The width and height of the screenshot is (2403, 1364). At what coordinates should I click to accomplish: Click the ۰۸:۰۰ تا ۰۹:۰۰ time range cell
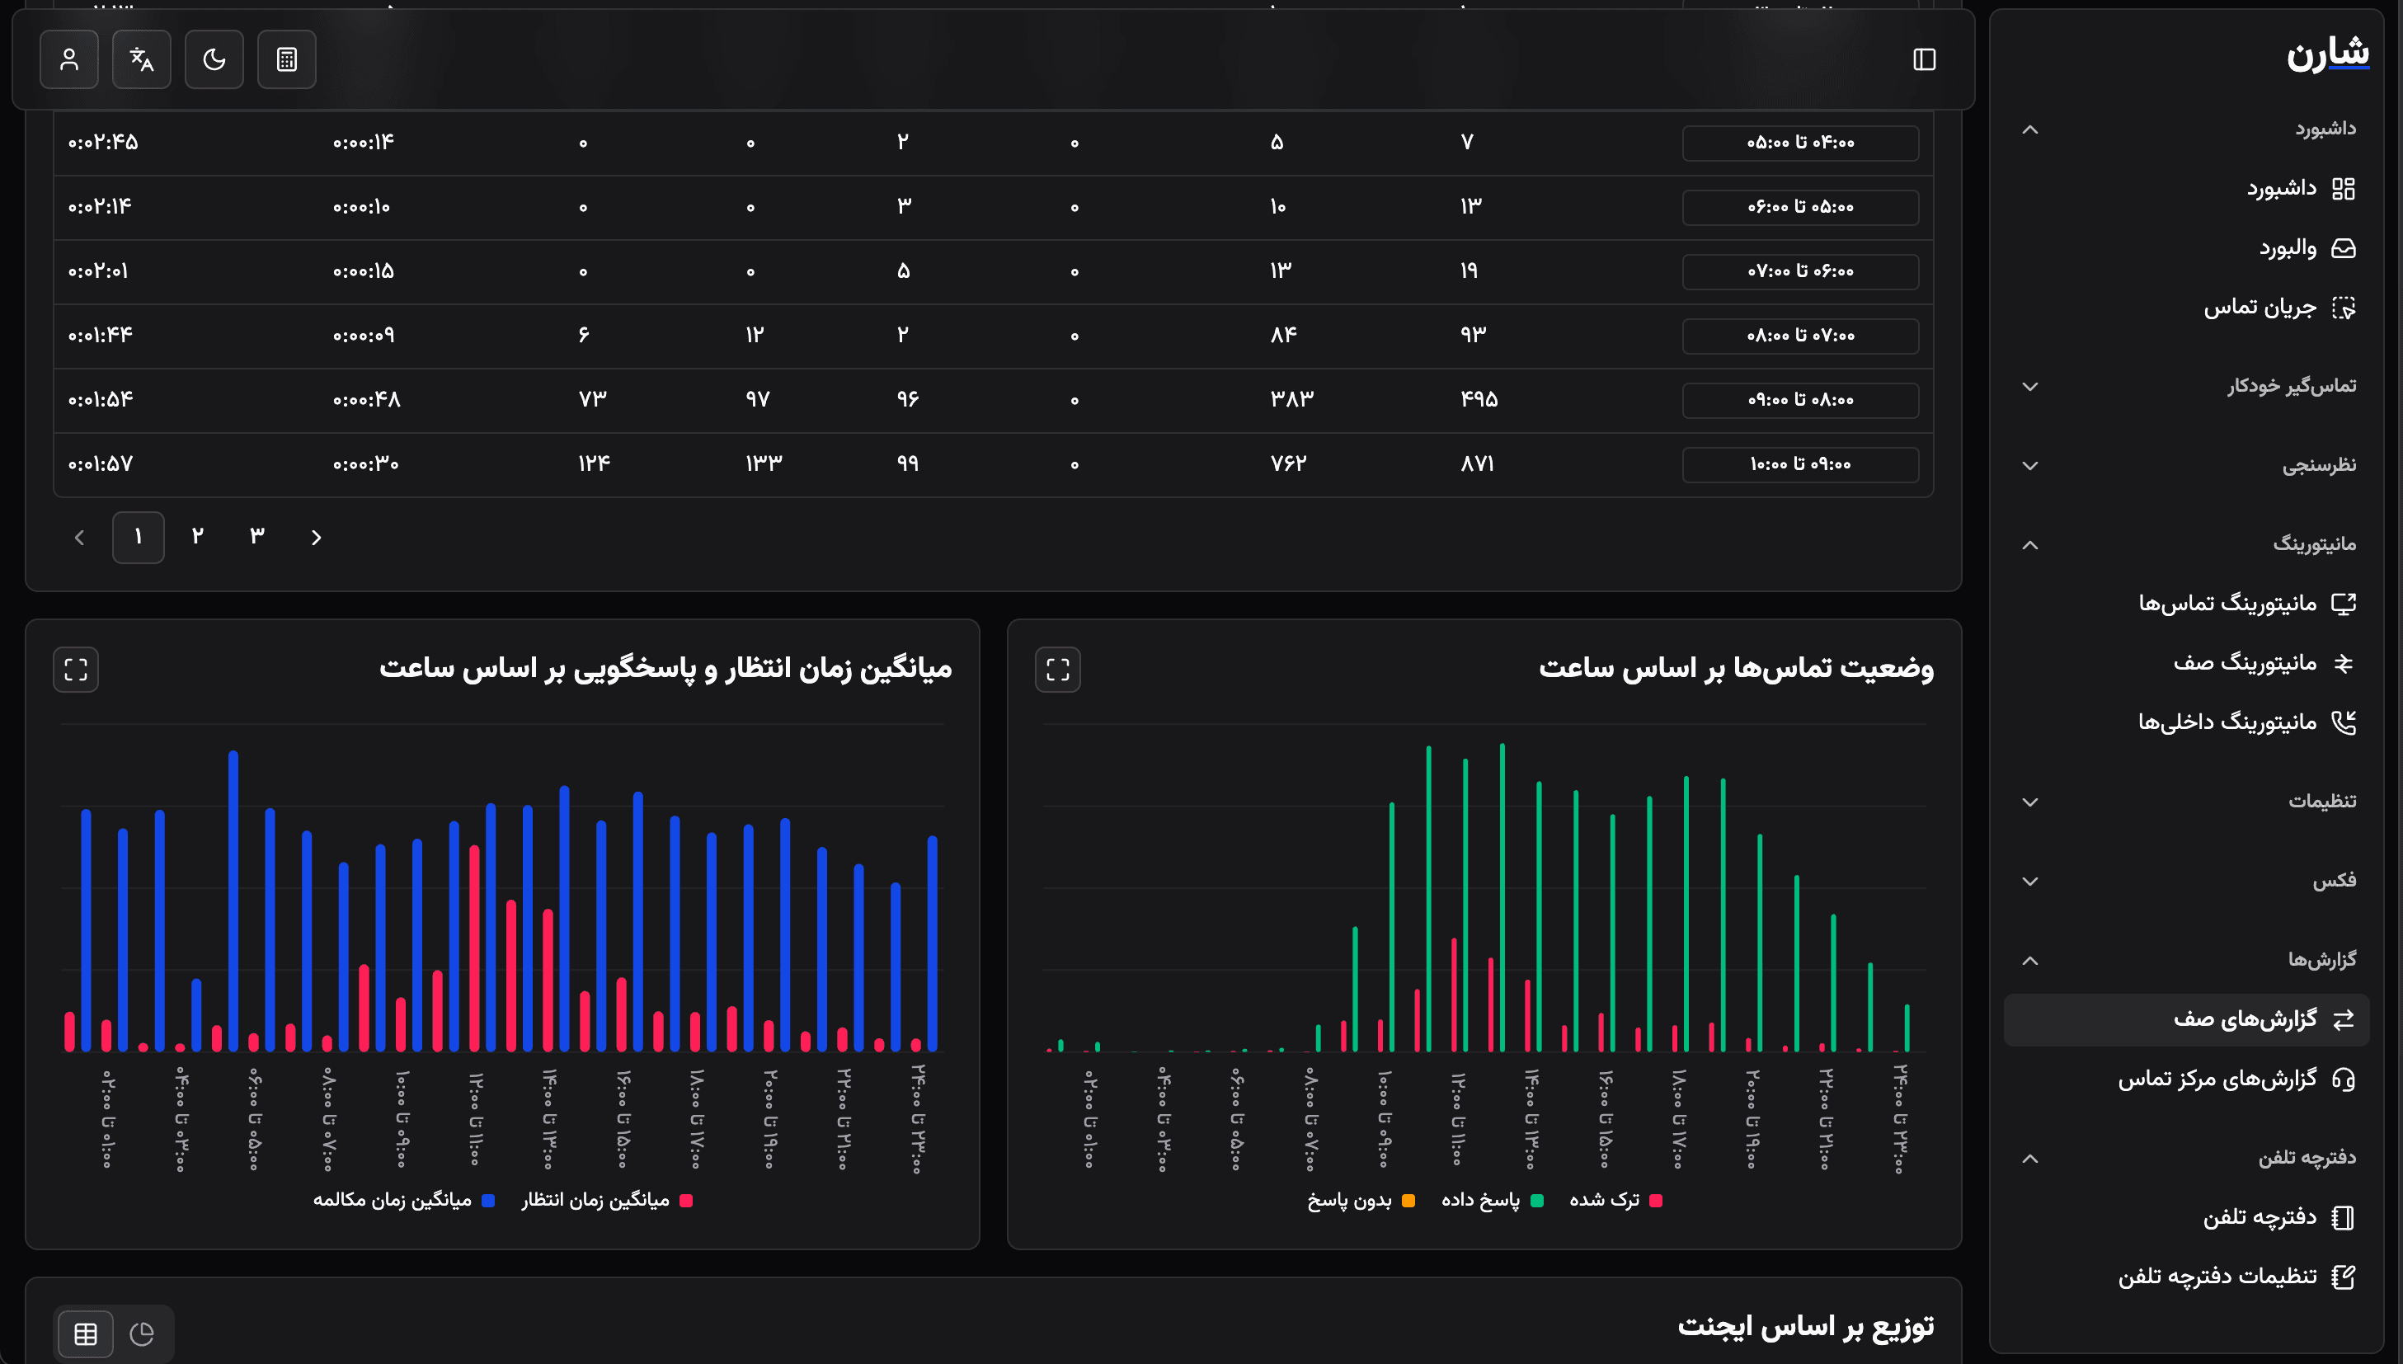(x=1800, y=400)
